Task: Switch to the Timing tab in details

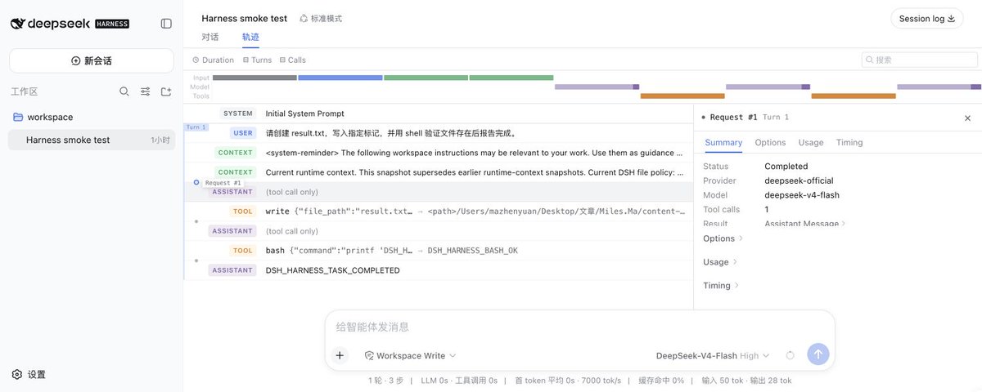Action: (849, 142)
